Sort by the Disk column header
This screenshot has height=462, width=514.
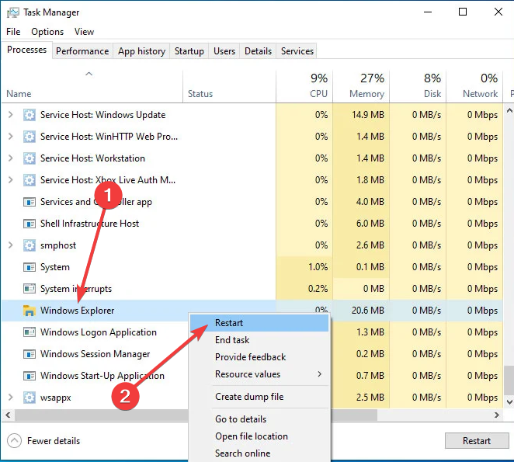point(418,86)
